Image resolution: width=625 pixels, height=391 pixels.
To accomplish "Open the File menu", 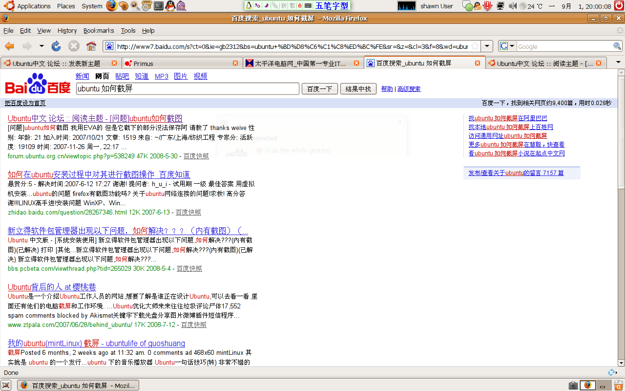I will click(x=8, y=30).
